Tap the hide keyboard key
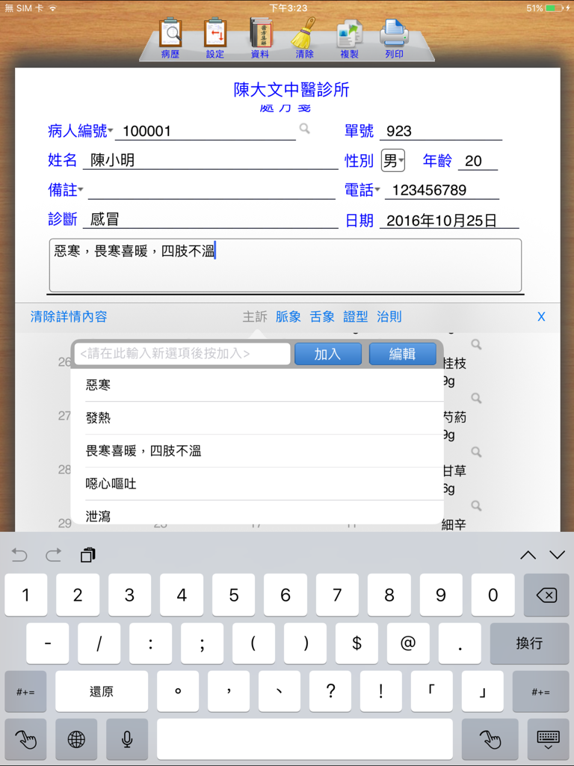 tap(548, 740)
